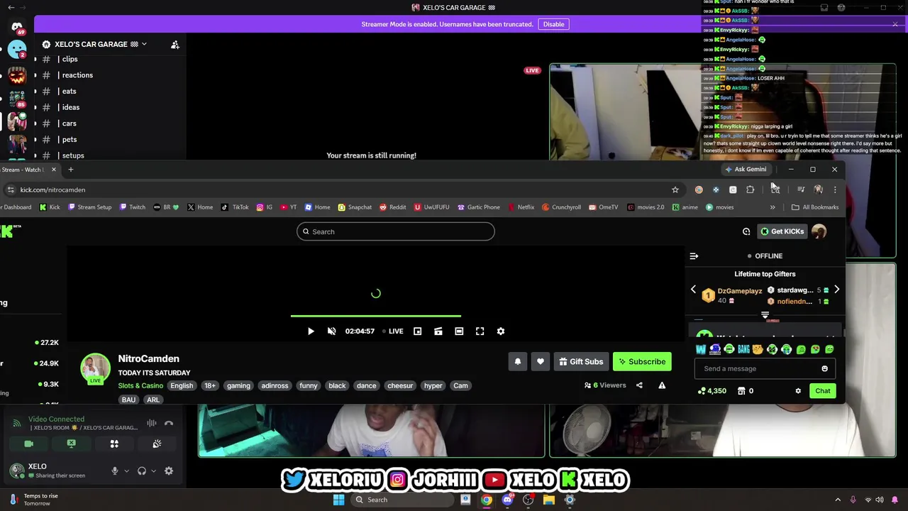
Task: Open microphone input options chevron
Action: pyautogui.click(x=127, y=471)
